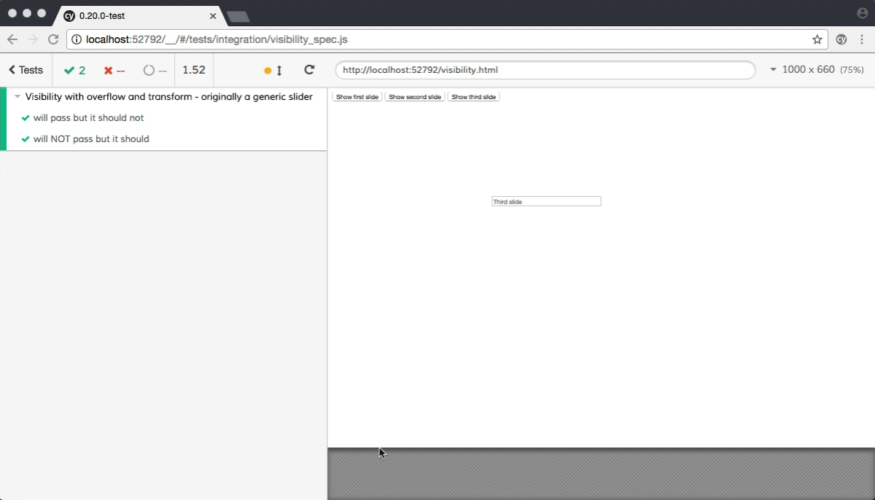Click the 1.52 duration value
Screen dimensions: 875x500
pyautogui.click(x=194, y=70)
